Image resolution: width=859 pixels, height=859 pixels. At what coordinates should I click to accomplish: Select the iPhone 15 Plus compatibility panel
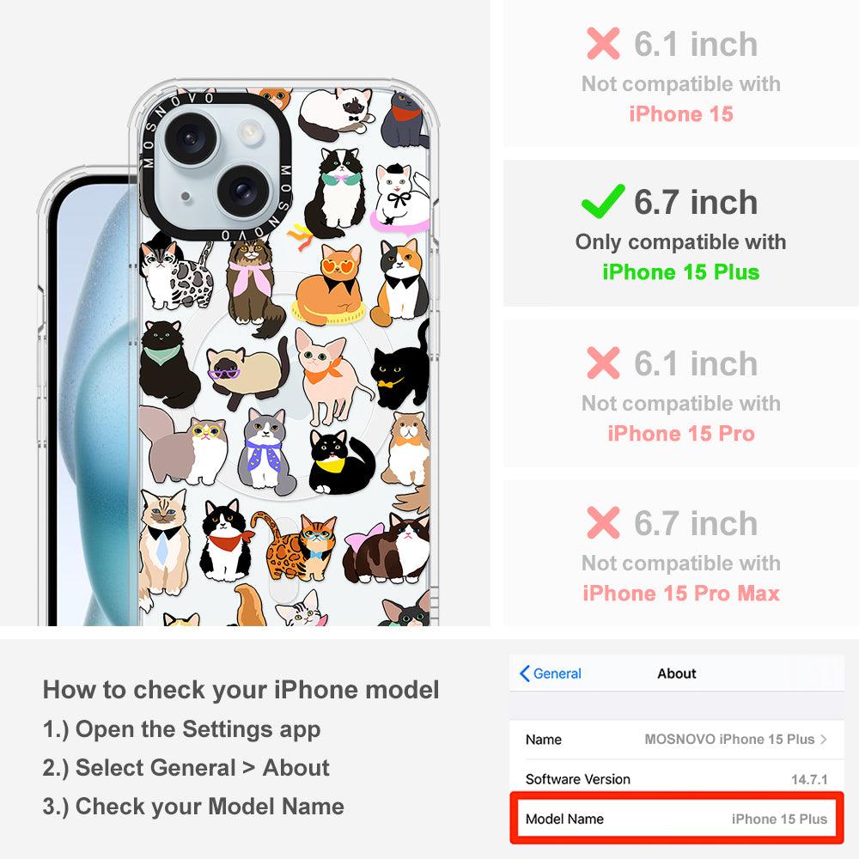[681, 234]
